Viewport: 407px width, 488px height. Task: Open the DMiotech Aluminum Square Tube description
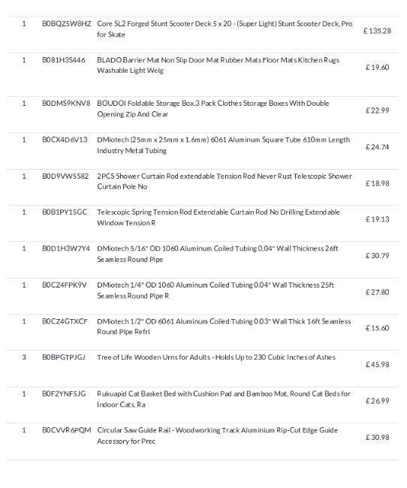[223, 145]
